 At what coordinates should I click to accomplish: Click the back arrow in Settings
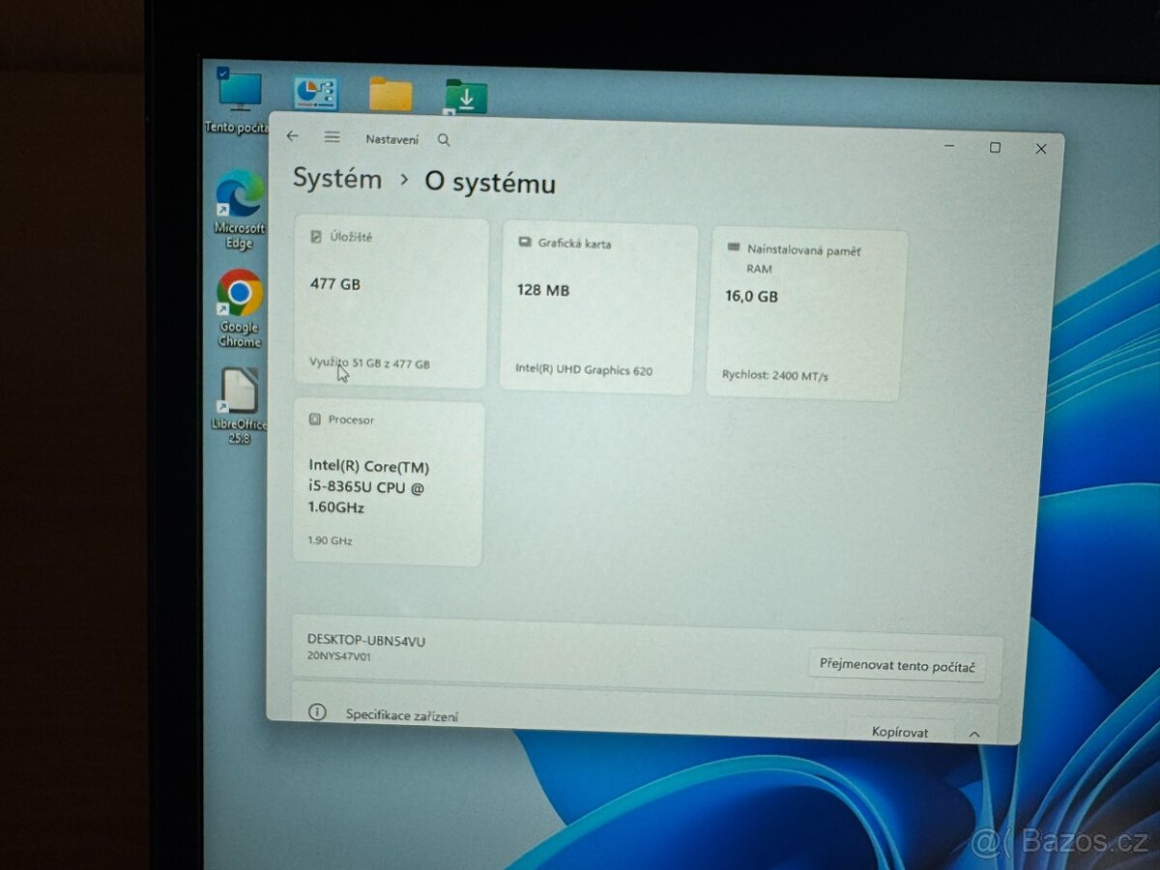(x=293, y=136)
